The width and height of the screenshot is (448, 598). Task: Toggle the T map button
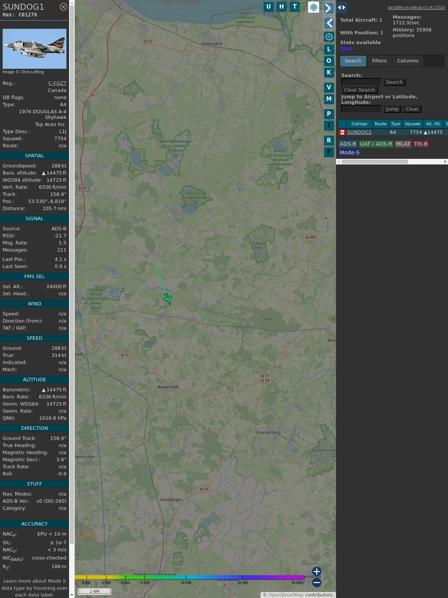pyautogui.click(x=295, y=7)
